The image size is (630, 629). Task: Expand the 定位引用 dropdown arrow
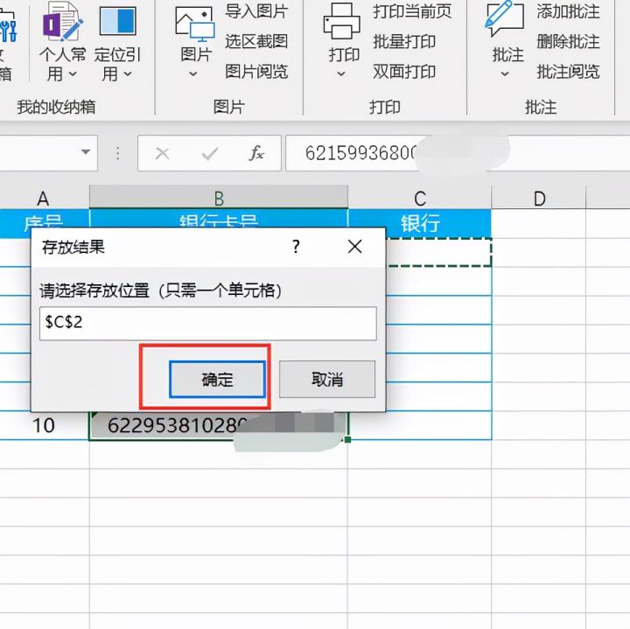pyautogui.click(x=128, y=73)
